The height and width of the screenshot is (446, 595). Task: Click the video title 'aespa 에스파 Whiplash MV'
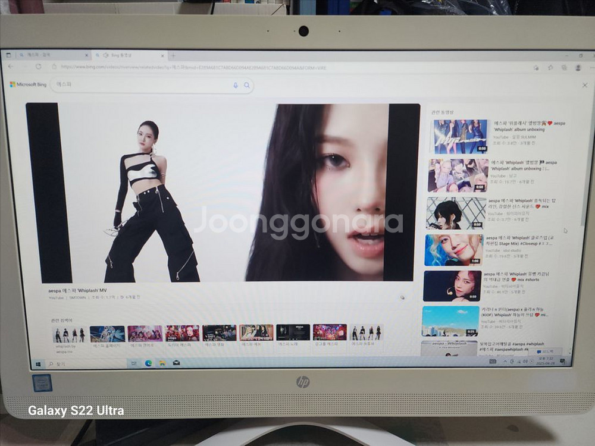(77, 291)
